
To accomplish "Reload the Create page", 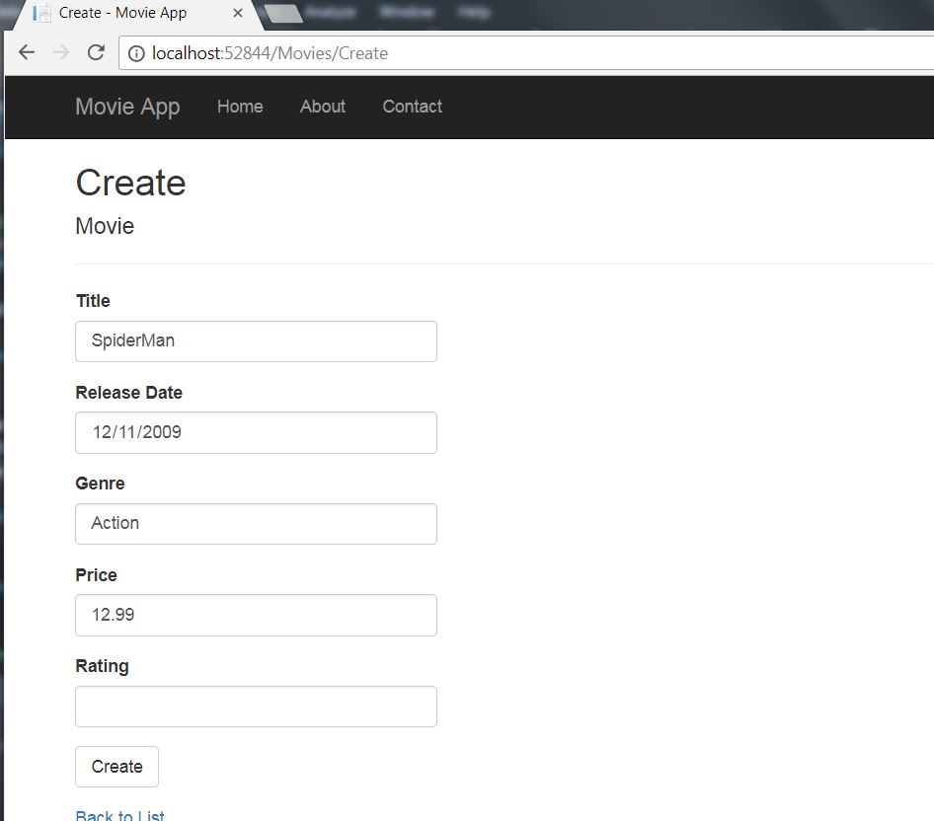I will (95, 52).
